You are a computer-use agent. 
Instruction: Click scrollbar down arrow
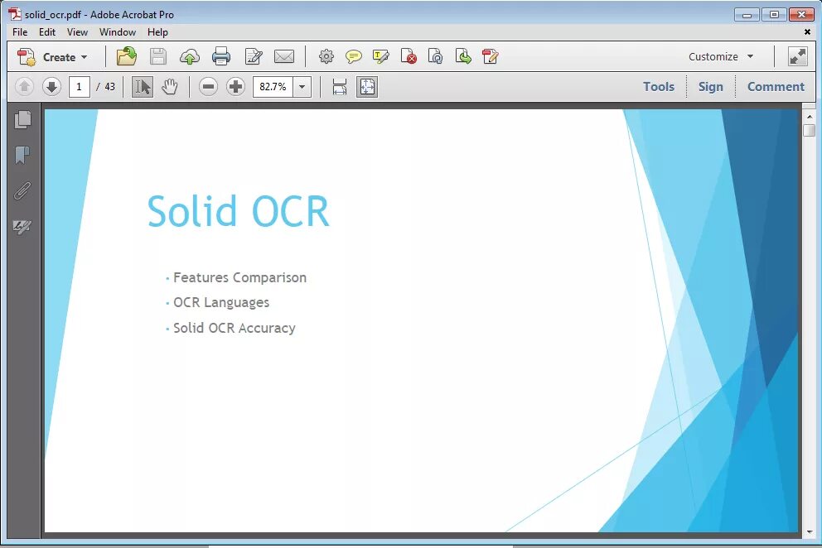(x=809, y=533)
